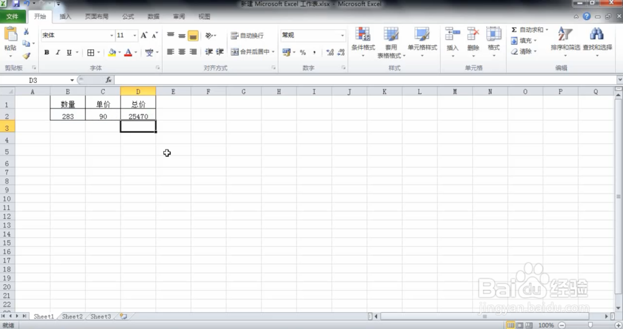Expand the AutoSum (自动求和) dropdown arrow
This screenshot has width=623, height=329.
(x=547, y=30)
